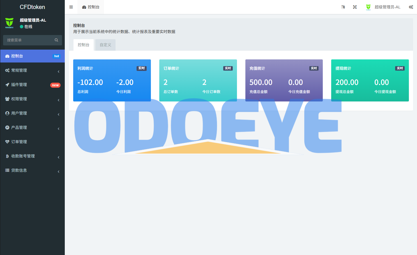Click the search magnifier icon in sidebar
Viewport: 417px width, 255px height.
[56, 40]
